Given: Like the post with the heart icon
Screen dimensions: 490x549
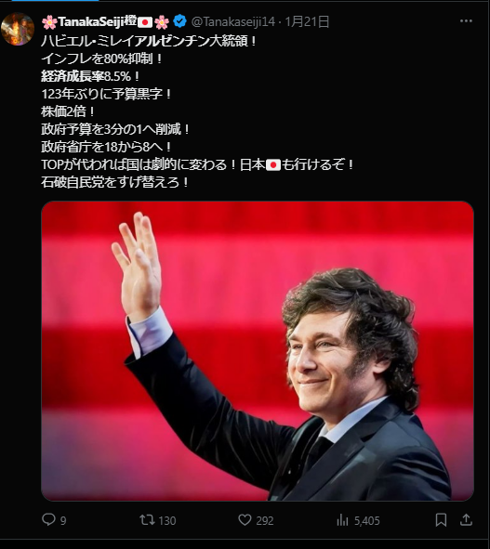Looking at the screenshot, I should tap(245, 519).
